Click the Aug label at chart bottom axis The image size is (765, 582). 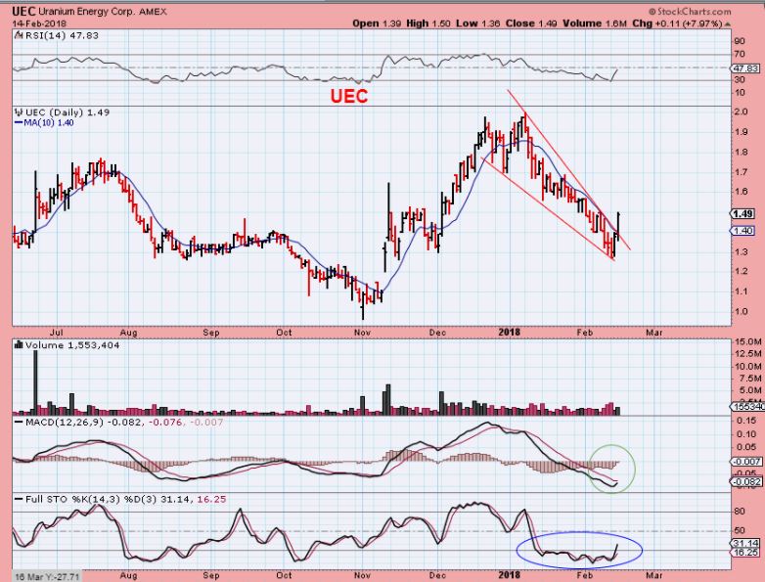coord(128,575)
